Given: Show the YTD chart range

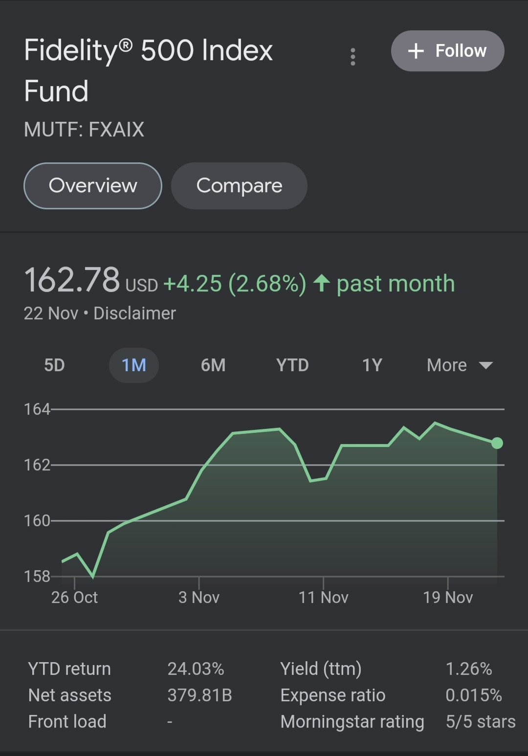Looking at the screenshot, I should 292,365.
